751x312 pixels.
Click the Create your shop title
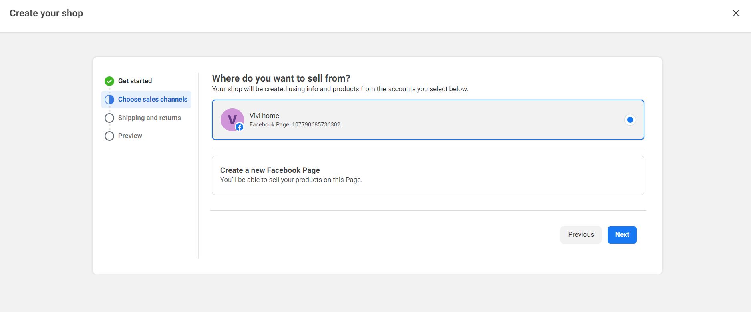[x=46, y=13]
